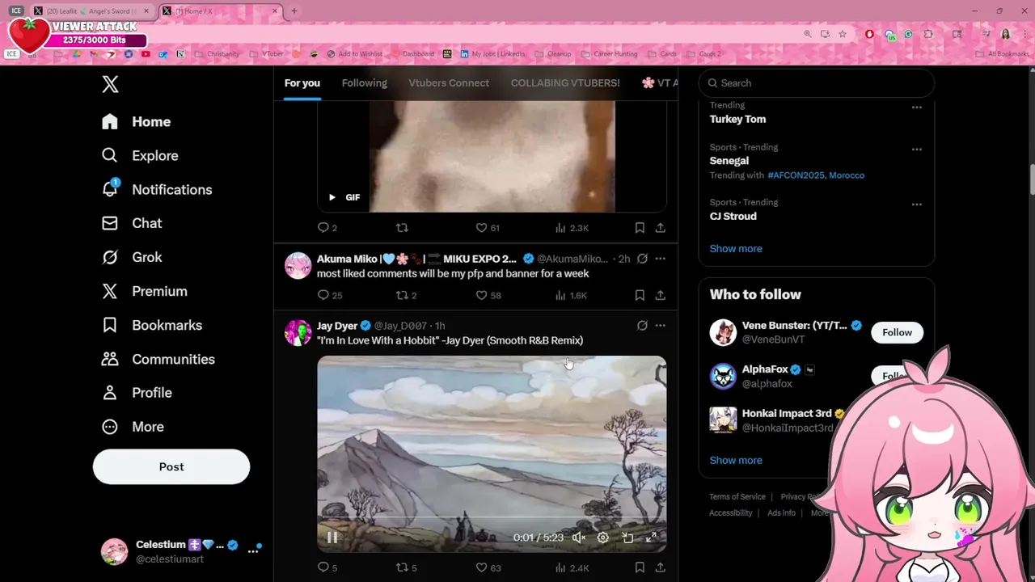The width and height of the screenshot is (1035, 582).
Task: Open Premium page
Action: click(x=144, y=291)
